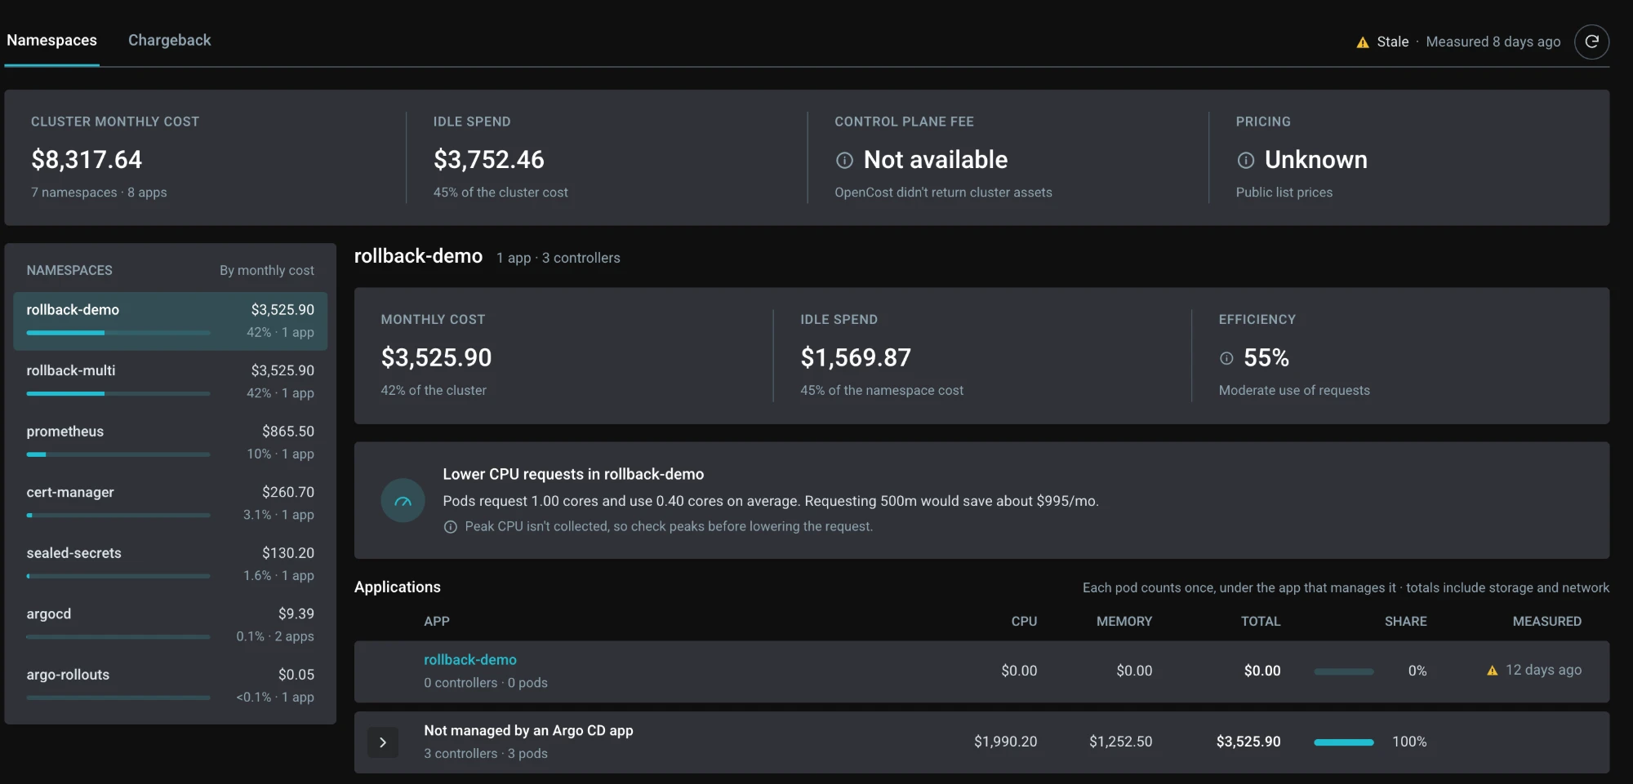The image size is (1633, 784).
Task: Select the rollback-demo namespace
Action: click(170, 321)
